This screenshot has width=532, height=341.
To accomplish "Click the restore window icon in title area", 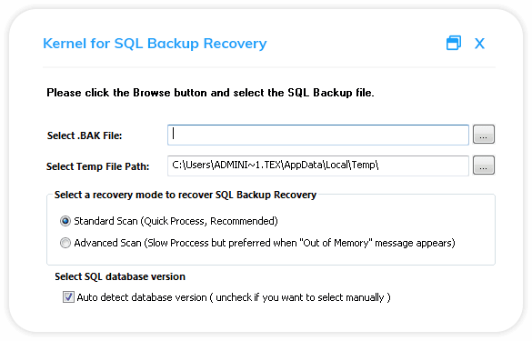I will (x=454, y=43).
